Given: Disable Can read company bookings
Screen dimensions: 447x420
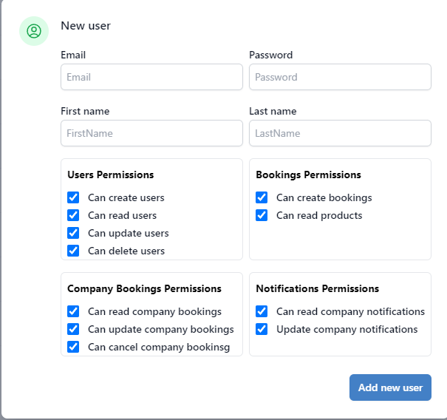Looking at the screenshot, I should 73,311.
